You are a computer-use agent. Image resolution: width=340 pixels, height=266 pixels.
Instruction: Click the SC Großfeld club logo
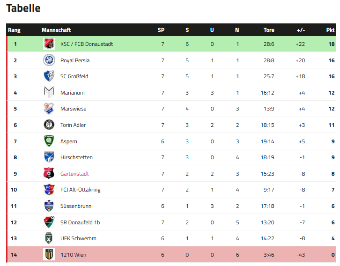(49, 76)
